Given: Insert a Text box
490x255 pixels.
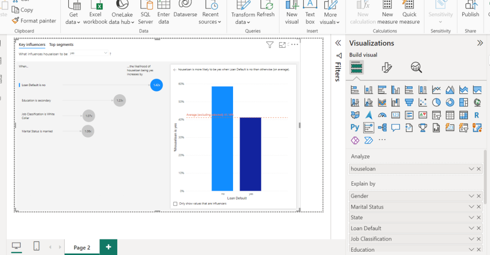Looking at the screenshot, I should point(310,13).
